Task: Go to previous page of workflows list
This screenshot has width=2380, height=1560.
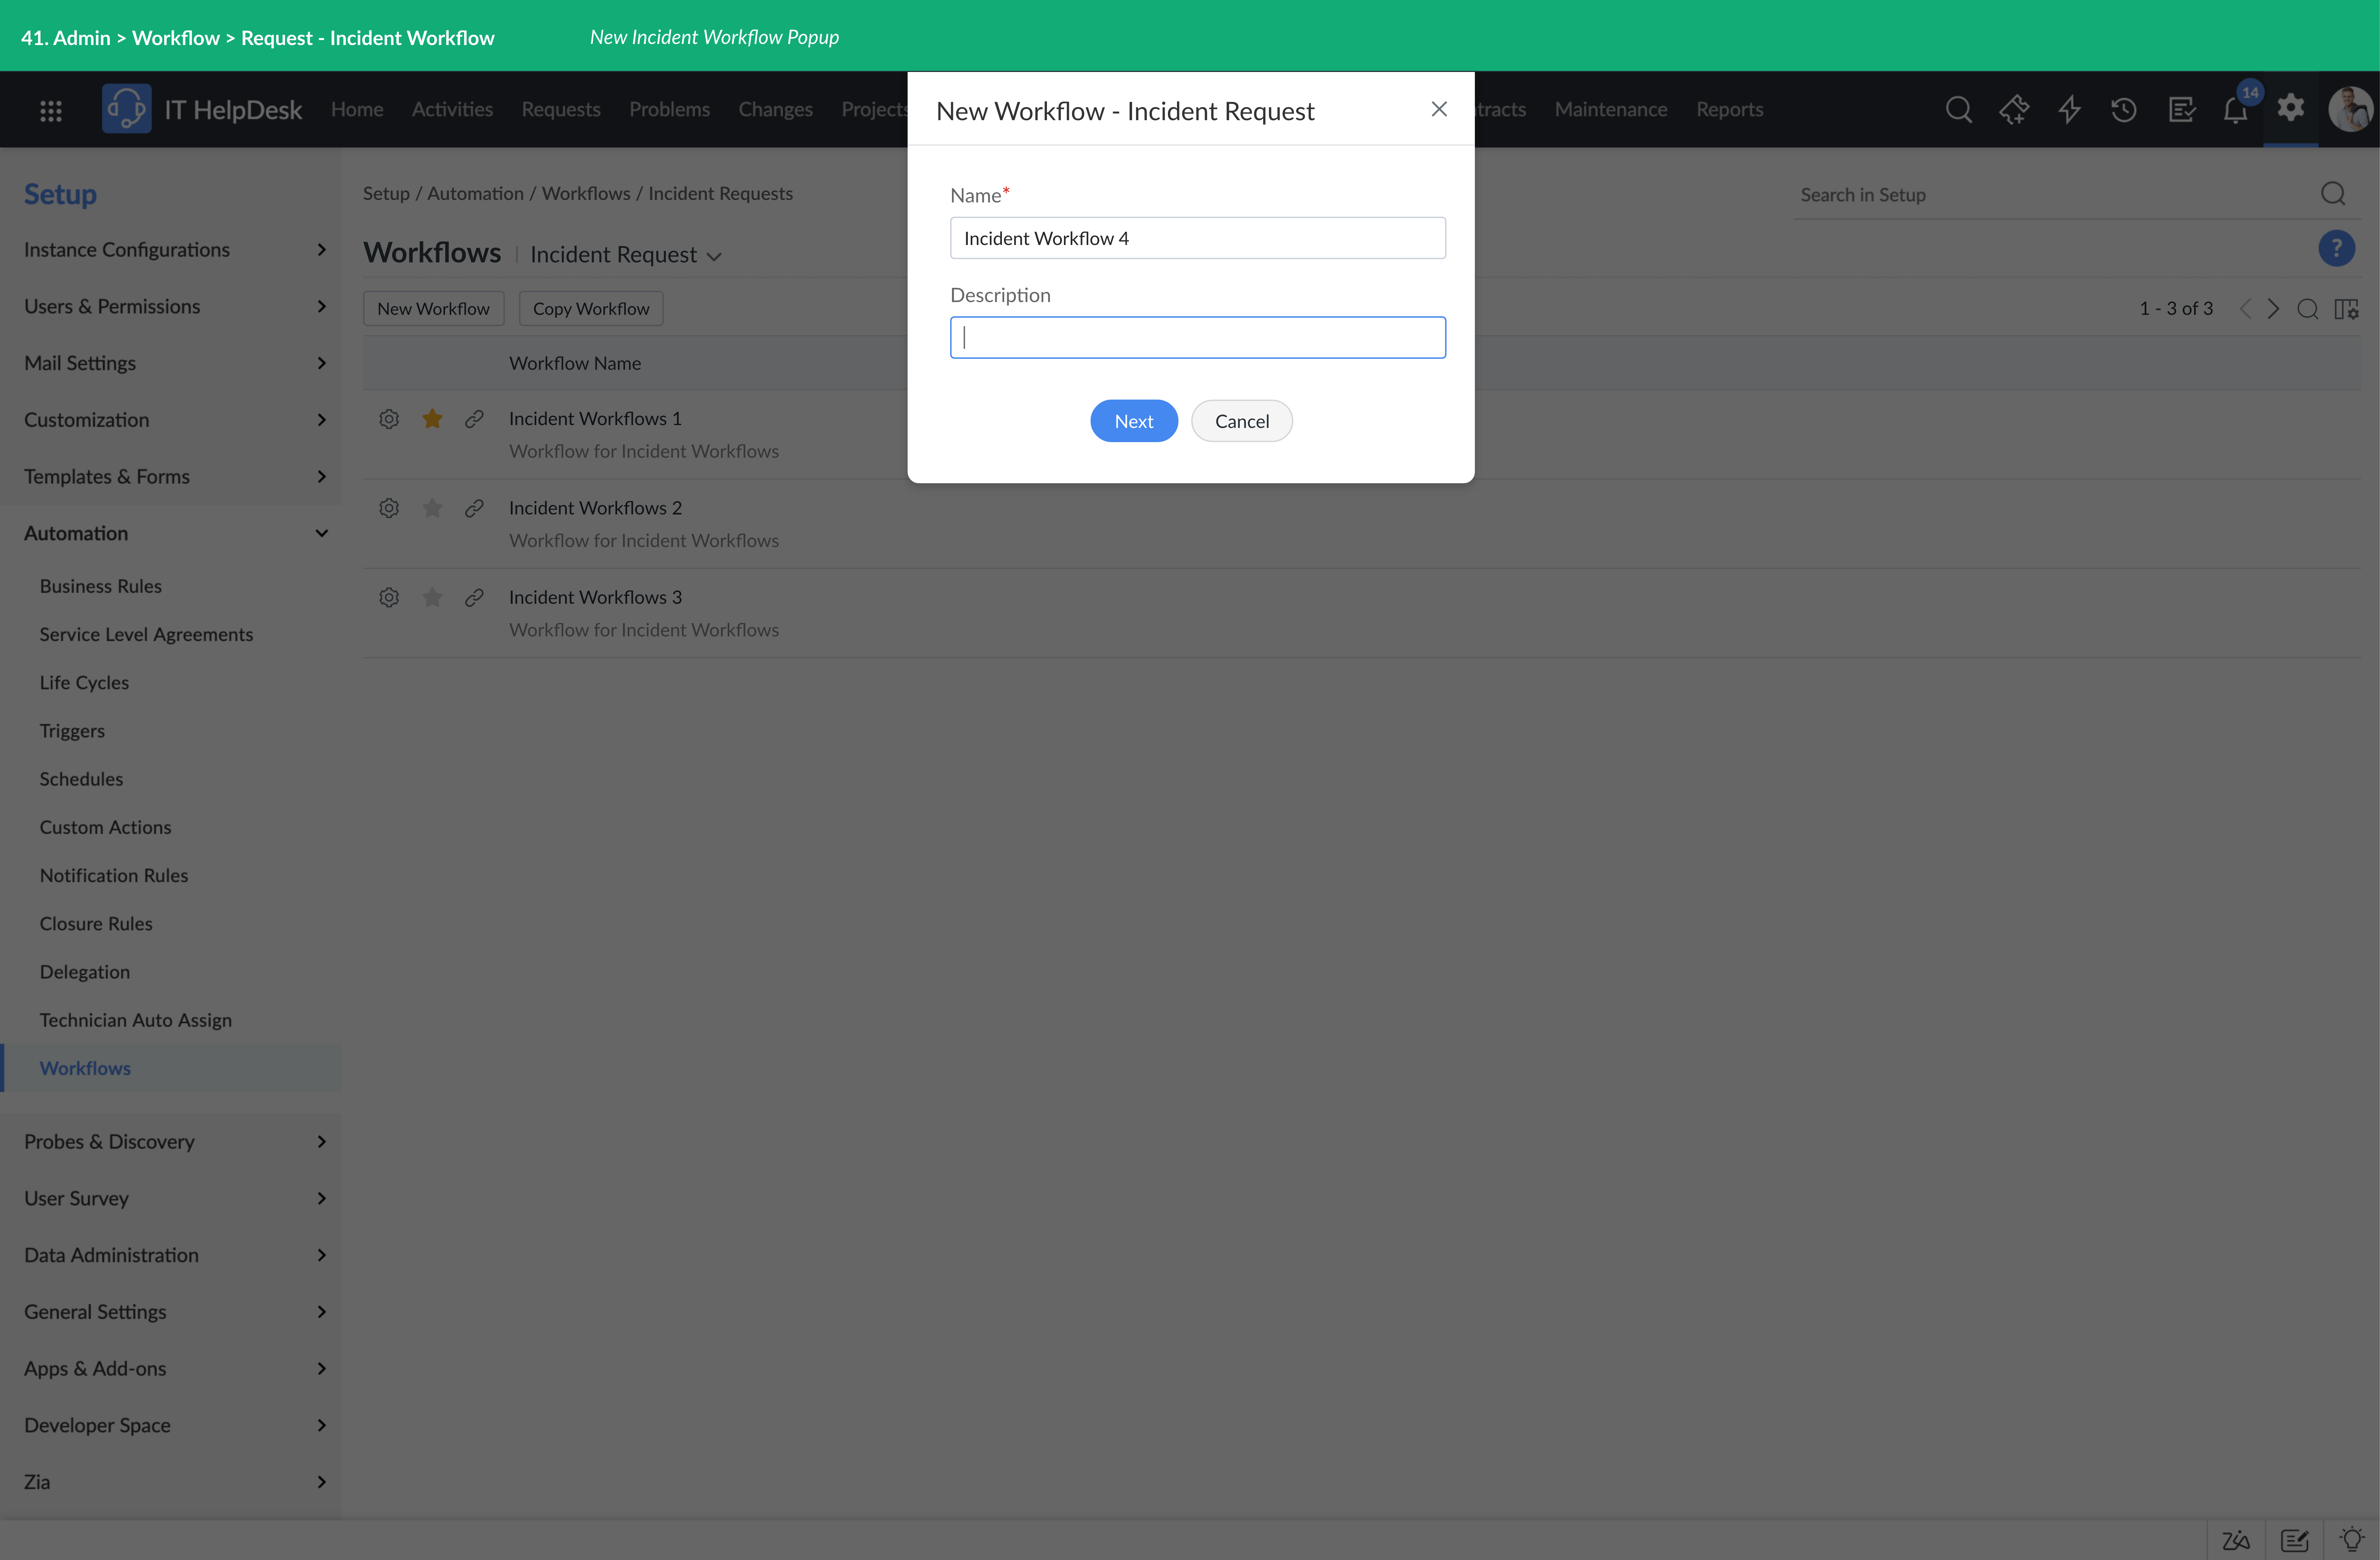Action: (x=2245, y=309)
